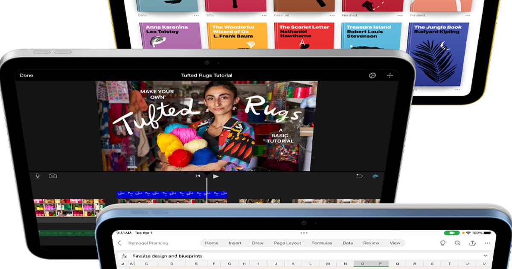Switch to the Insert tab

coord(235,243)
